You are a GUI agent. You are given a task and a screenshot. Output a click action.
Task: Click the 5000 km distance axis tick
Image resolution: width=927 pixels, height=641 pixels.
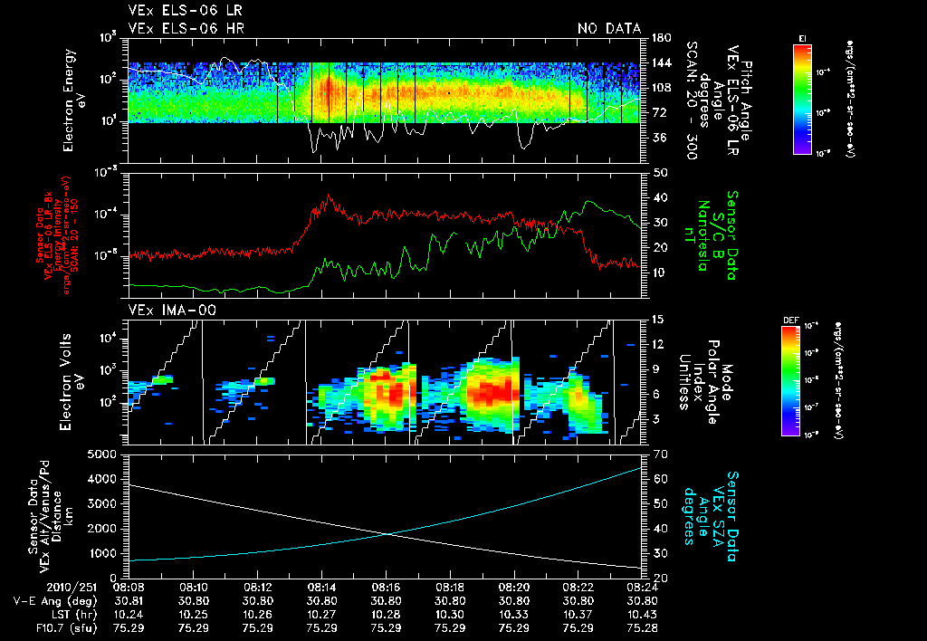101,454
